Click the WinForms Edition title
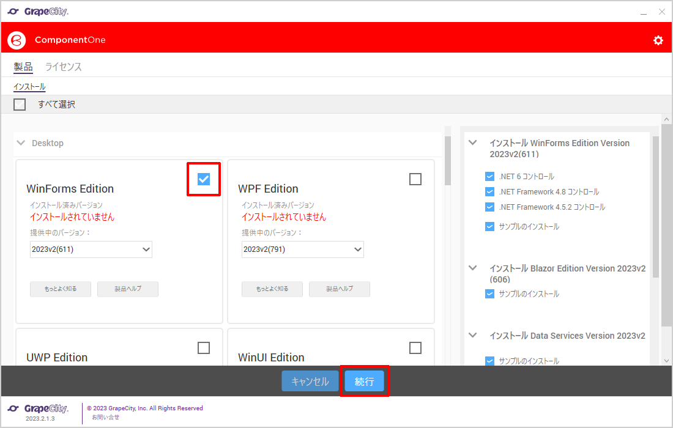 [x=70, y=189]
